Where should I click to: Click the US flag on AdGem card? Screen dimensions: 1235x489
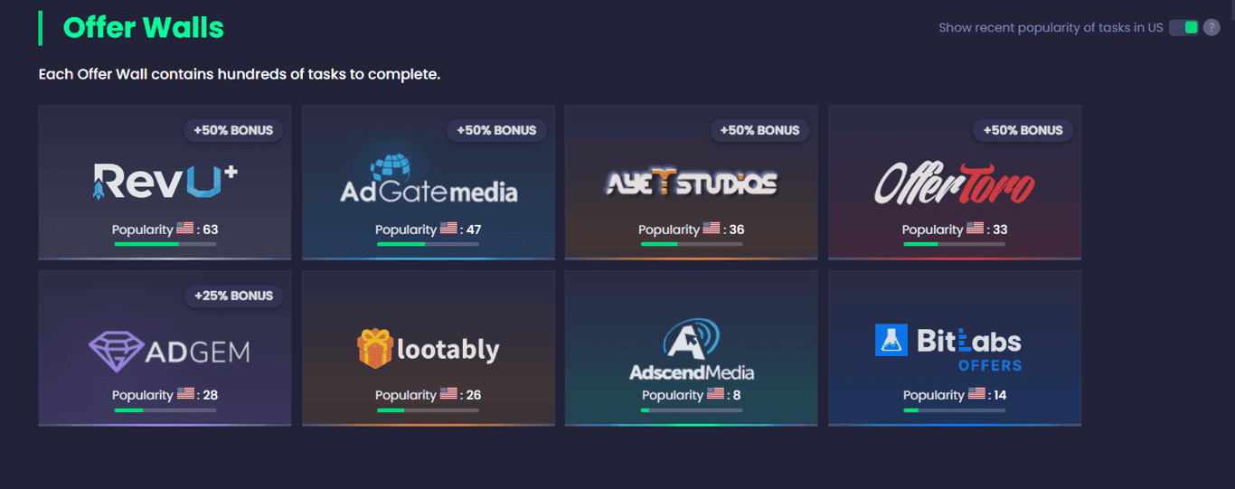185,394
